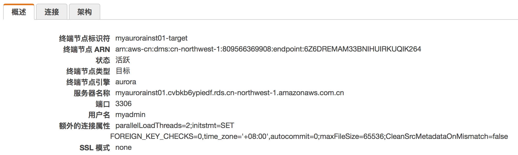This screenshot has height=155, width=518.
Task: Click the 额外的连接属性 label
Action: pyautogui.click(x=84, y=126)
